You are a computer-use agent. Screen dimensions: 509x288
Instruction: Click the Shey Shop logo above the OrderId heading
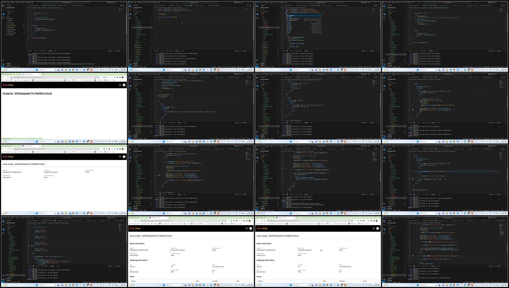click(8, 85)
